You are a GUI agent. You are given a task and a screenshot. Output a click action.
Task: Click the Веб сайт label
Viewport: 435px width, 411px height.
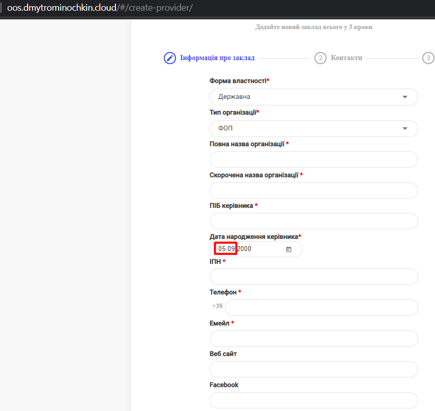[x=223, y=354]
